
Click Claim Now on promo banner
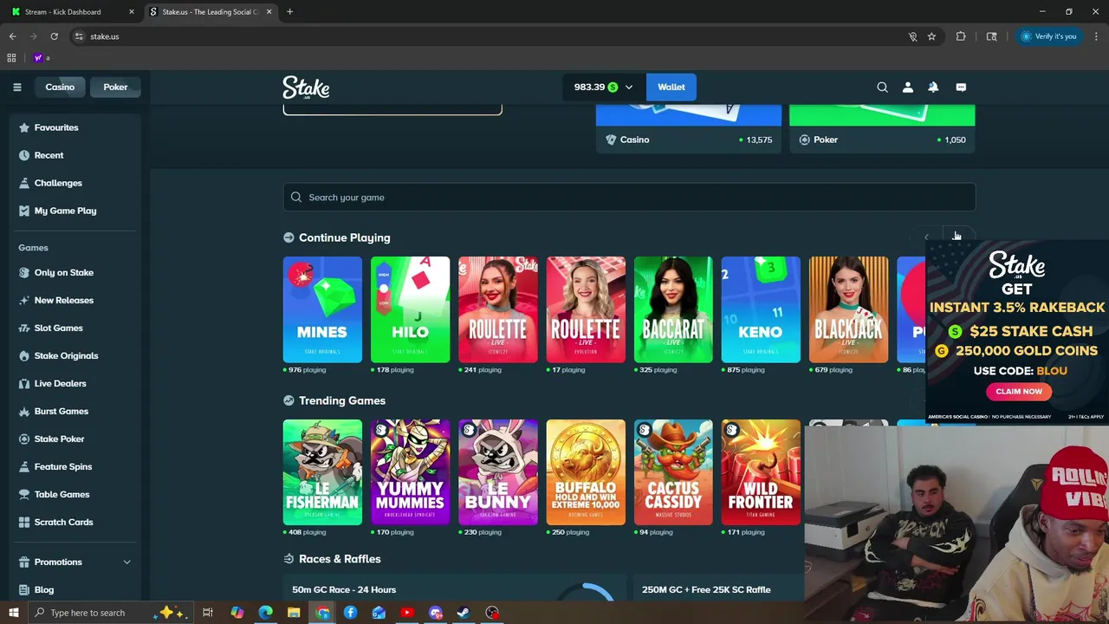[1019, 392]
